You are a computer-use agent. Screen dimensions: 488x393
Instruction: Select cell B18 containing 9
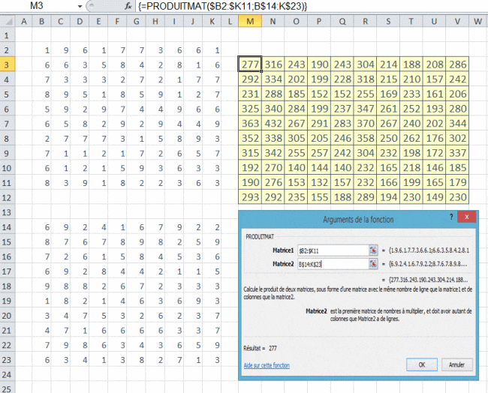coord(42,286)
